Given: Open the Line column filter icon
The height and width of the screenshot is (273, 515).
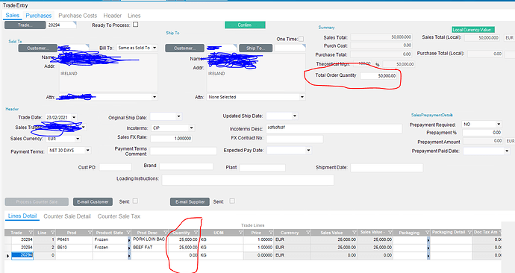Looking at the screenshot, I should click(53, 233).
